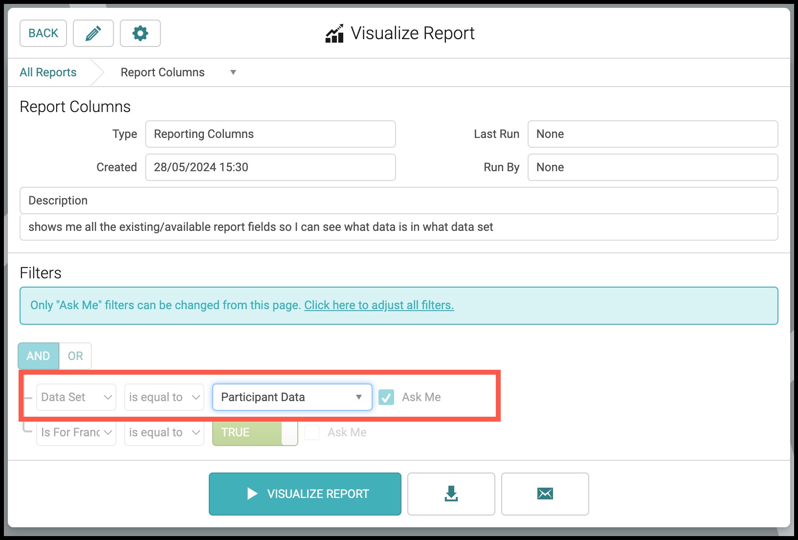
Task: Open settings with the gear icon
Action: tap(140, 33)
